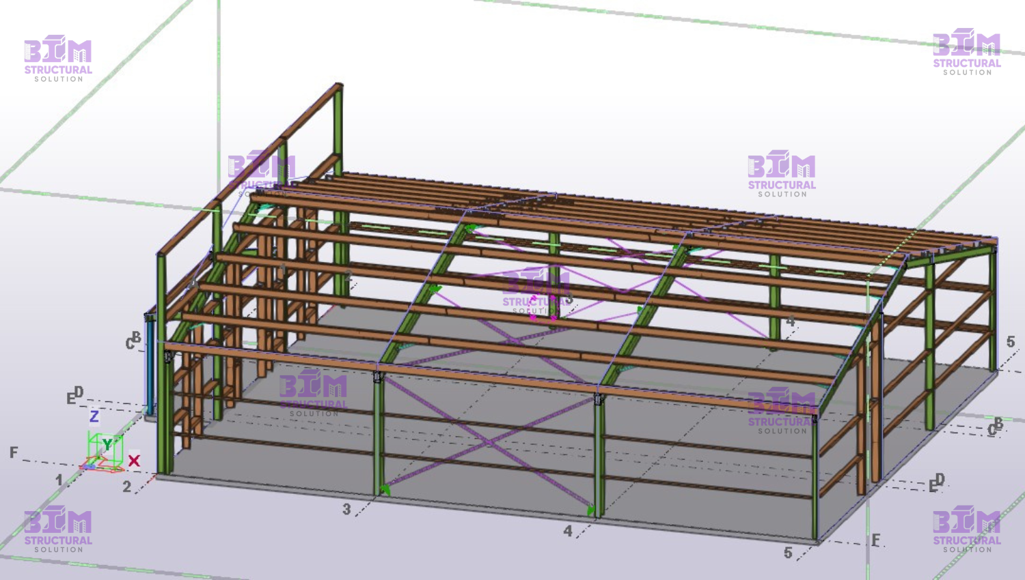
Task: Select grid label B on the right side
Action: 998,423
